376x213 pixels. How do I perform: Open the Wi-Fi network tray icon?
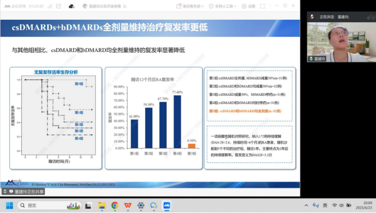pyautogui.click(x=334, y=205)
